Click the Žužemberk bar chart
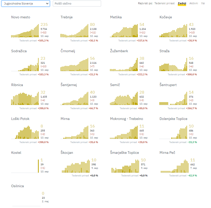211x208 pixels. 124,64
